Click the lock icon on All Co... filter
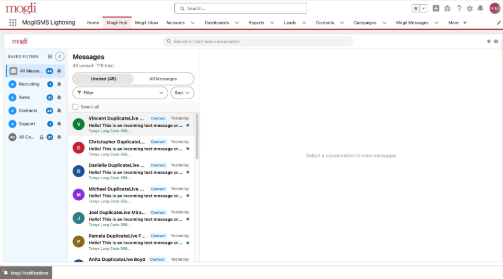This screenshot has width=503, height=279. [41, 137]
